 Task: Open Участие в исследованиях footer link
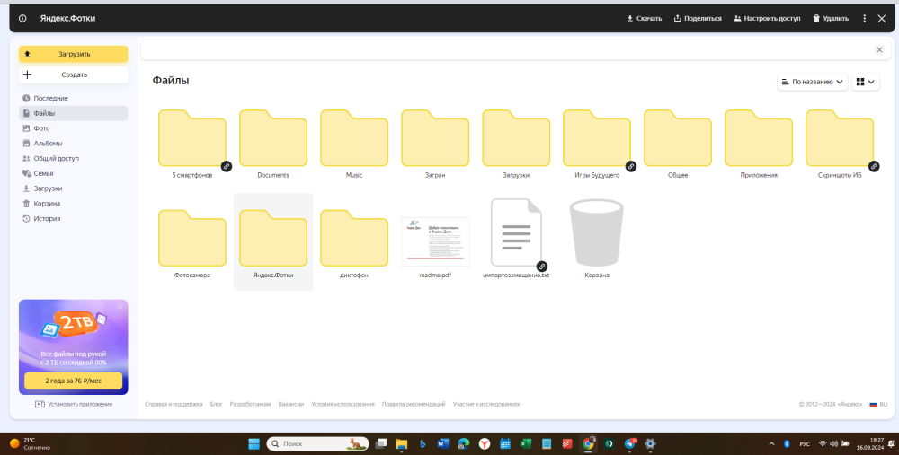486,404
